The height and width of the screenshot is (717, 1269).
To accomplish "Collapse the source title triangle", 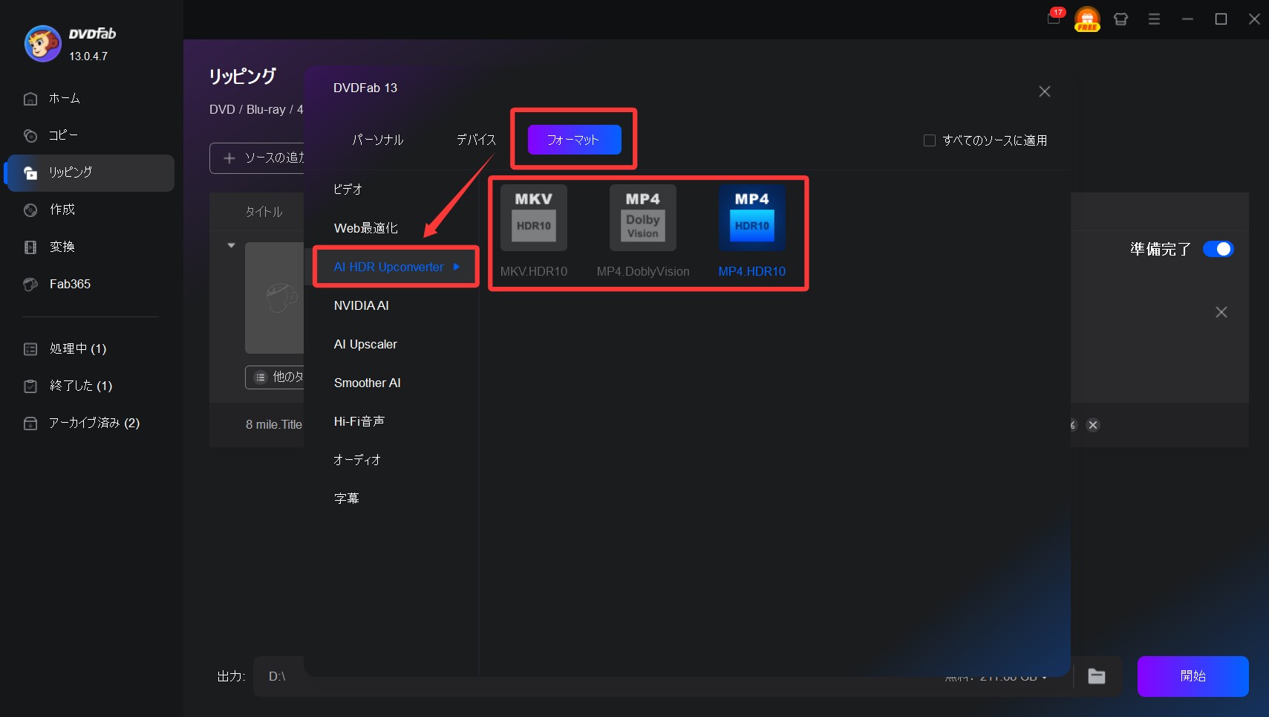I will click(232, 245).
